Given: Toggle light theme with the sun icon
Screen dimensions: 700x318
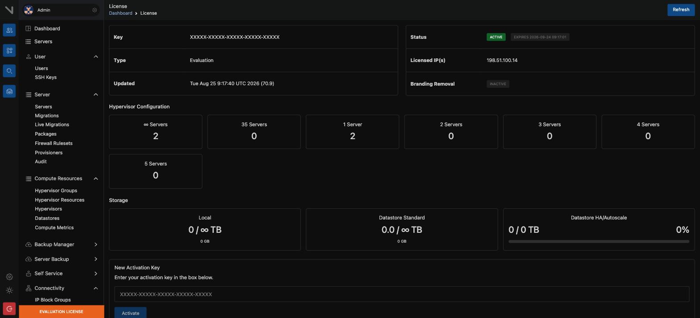Looking at the screenshot, I should (x=9, y=290).
